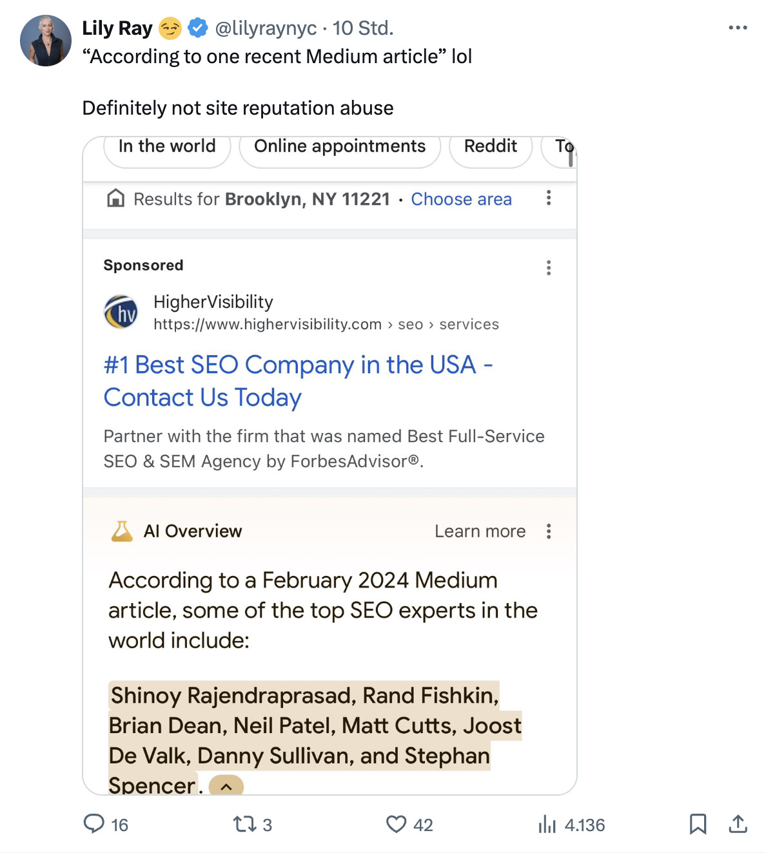The width and height of the screenshot is (766, 853).
Task: Open the sponsored result's three-dot menu
Action: pyautogui.click(x=549, y=267)
